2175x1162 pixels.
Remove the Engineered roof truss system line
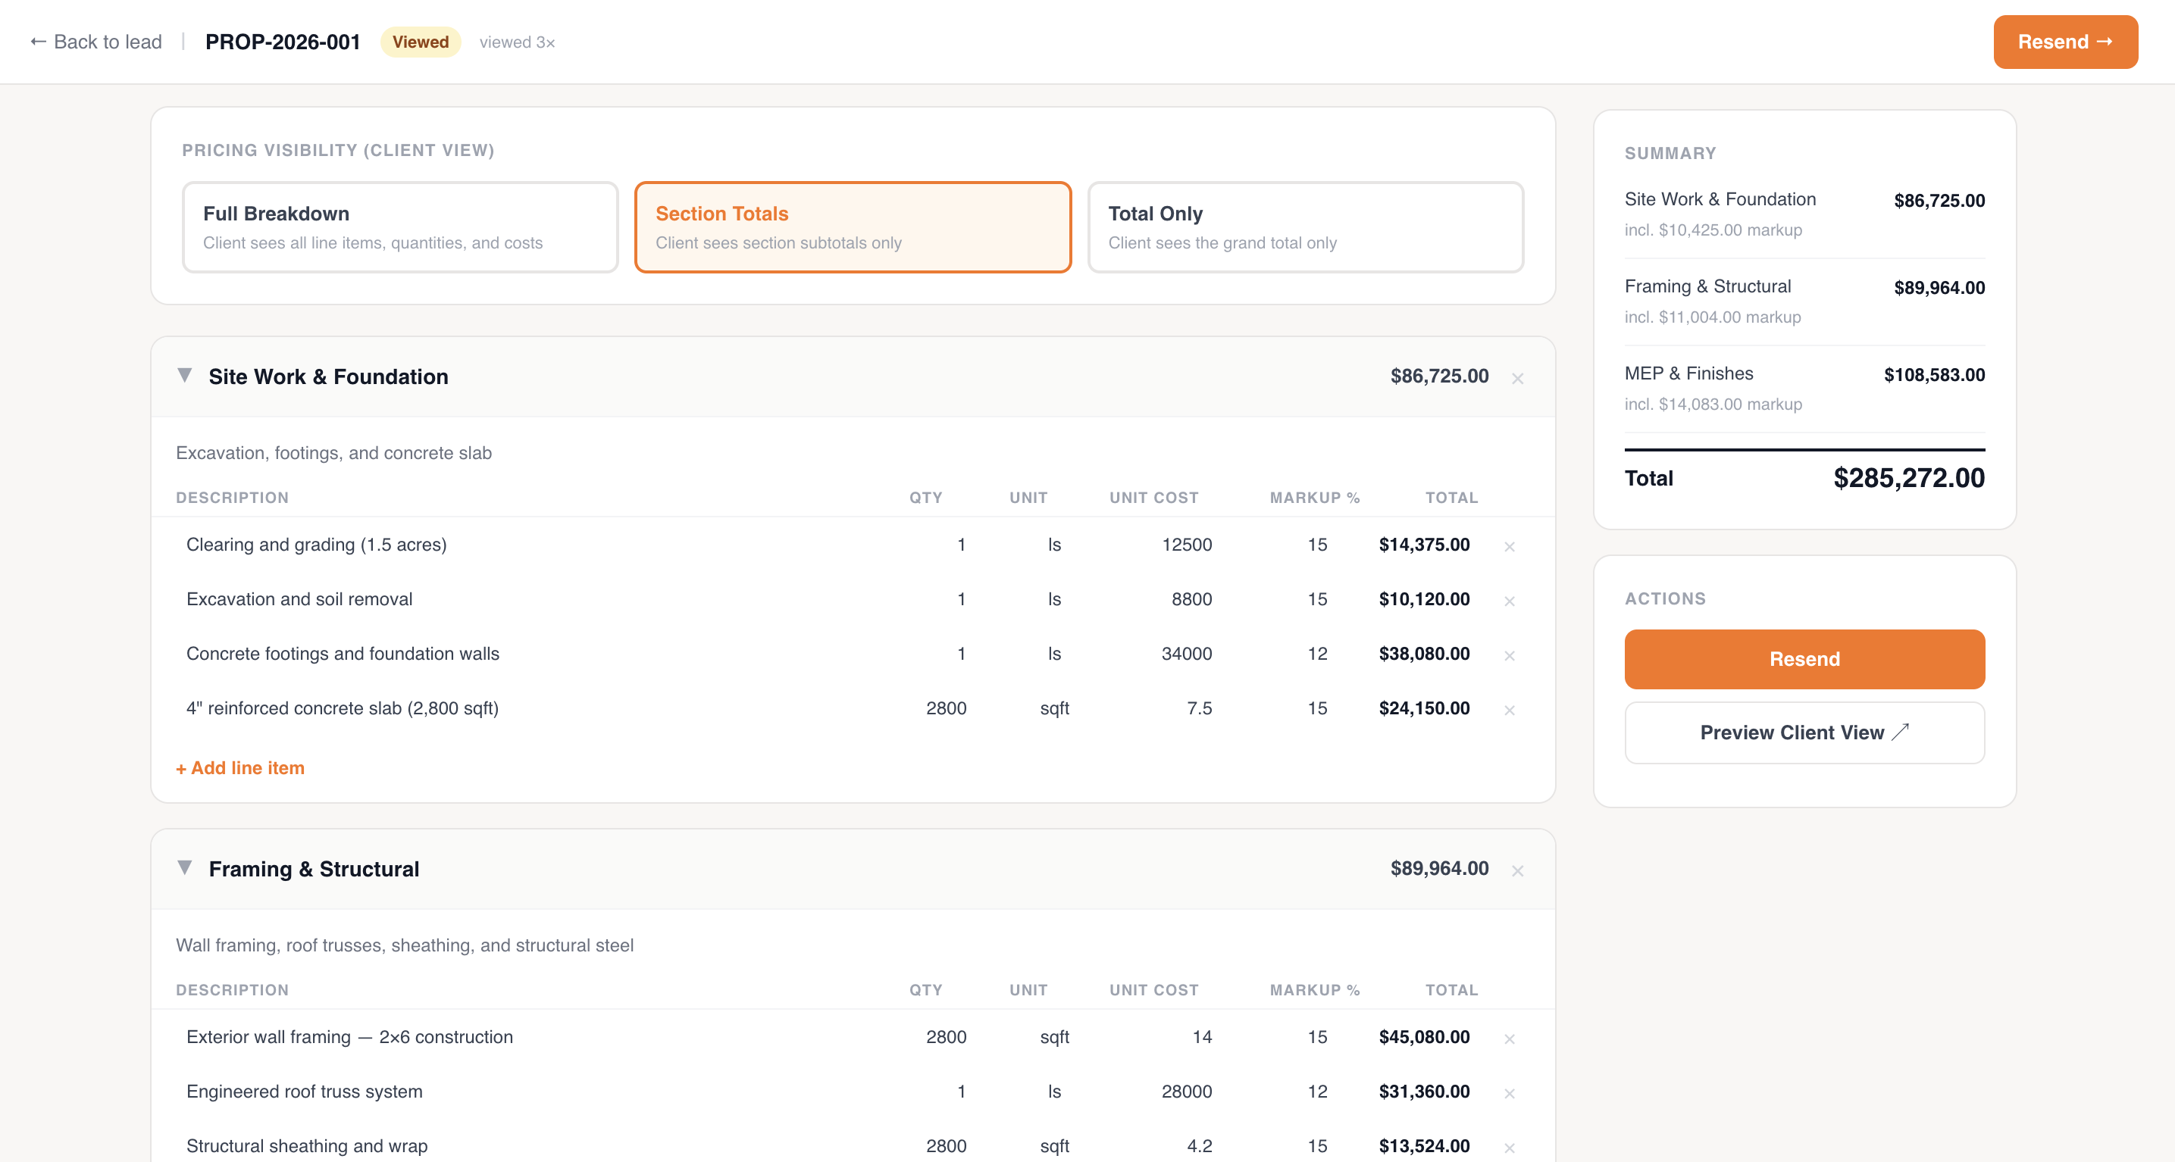coord(1510,1093)
